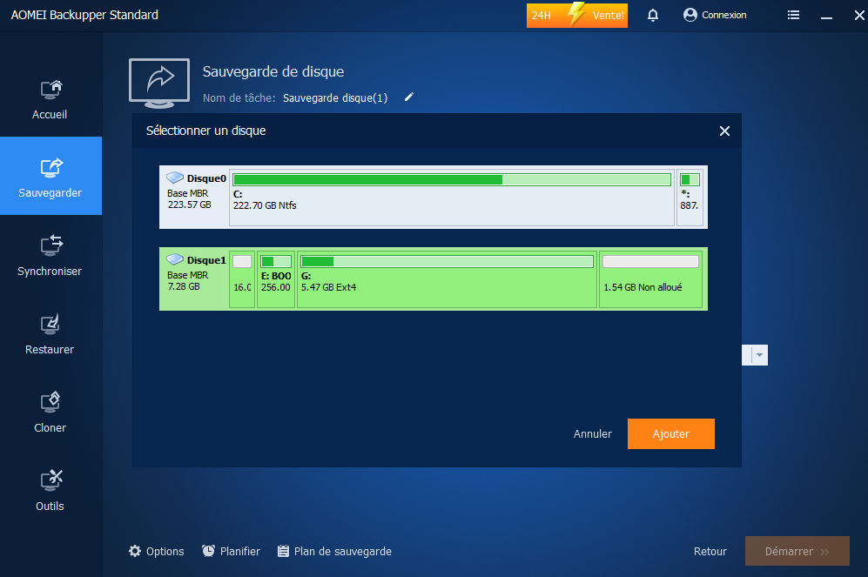Viewport: 868px width, 577px height.
Task: Go to the Restaurer section
Action: pyautogui.click(x=50, y=333)
